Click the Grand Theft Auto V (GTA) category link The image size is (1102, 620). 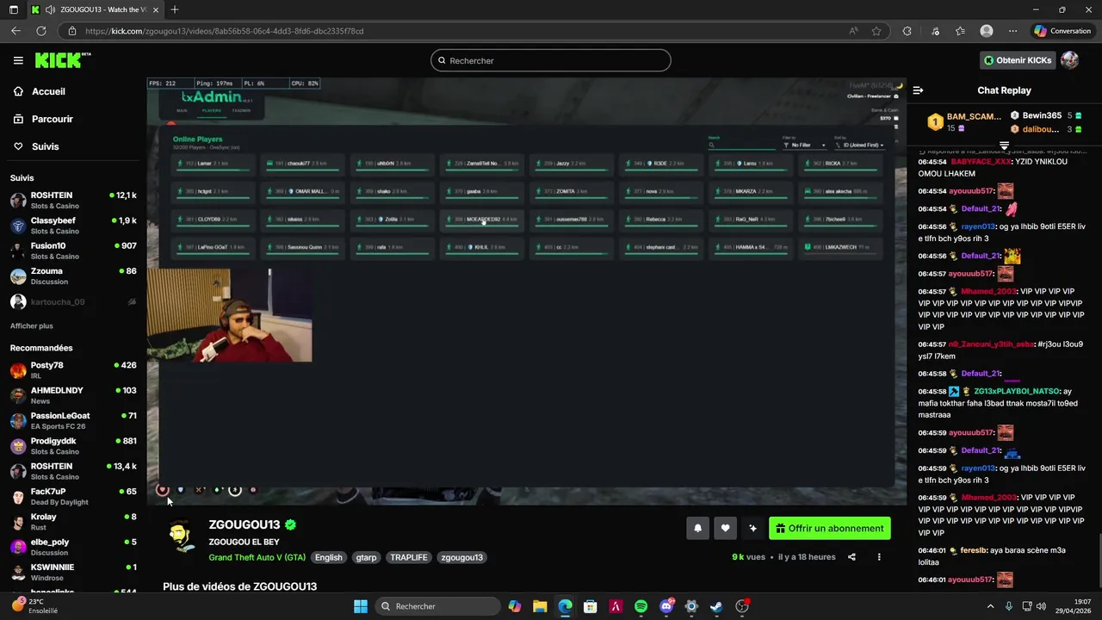point(257,557)
